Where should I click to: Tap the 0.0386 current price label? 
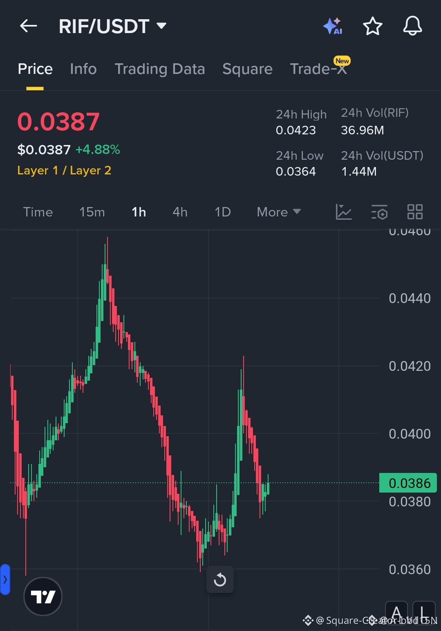coord(408,483)
